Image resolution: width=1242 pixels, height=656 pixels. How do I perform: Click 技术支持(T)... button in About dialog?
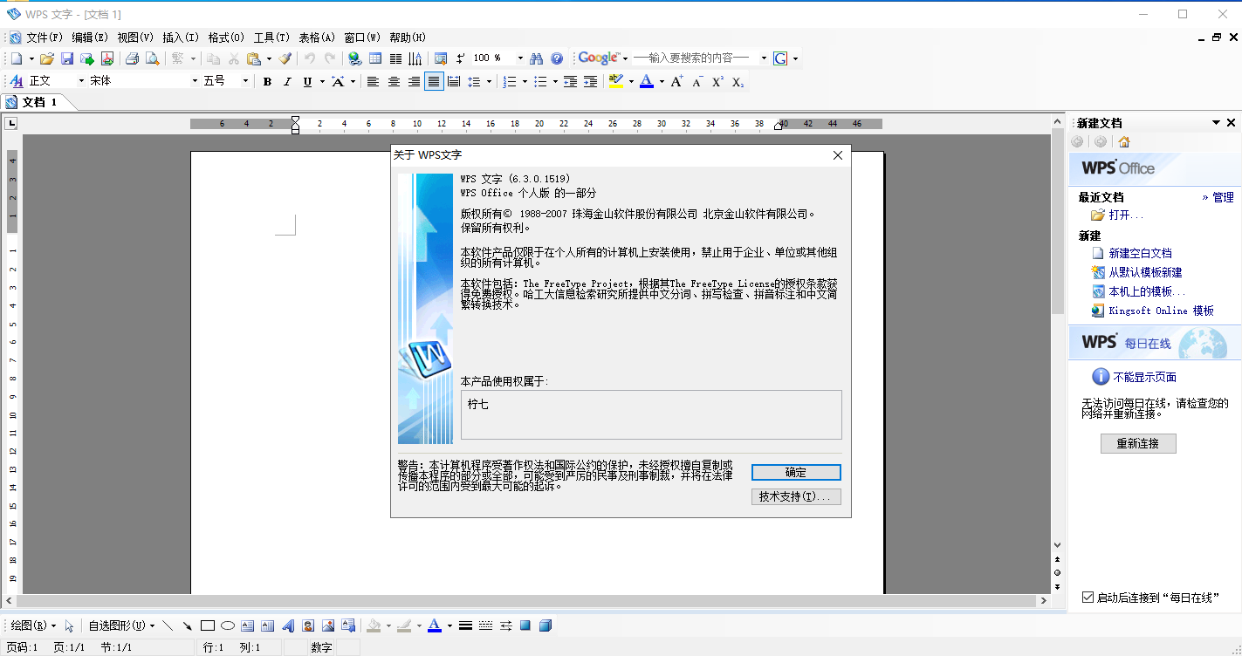(x=796, y=496)
